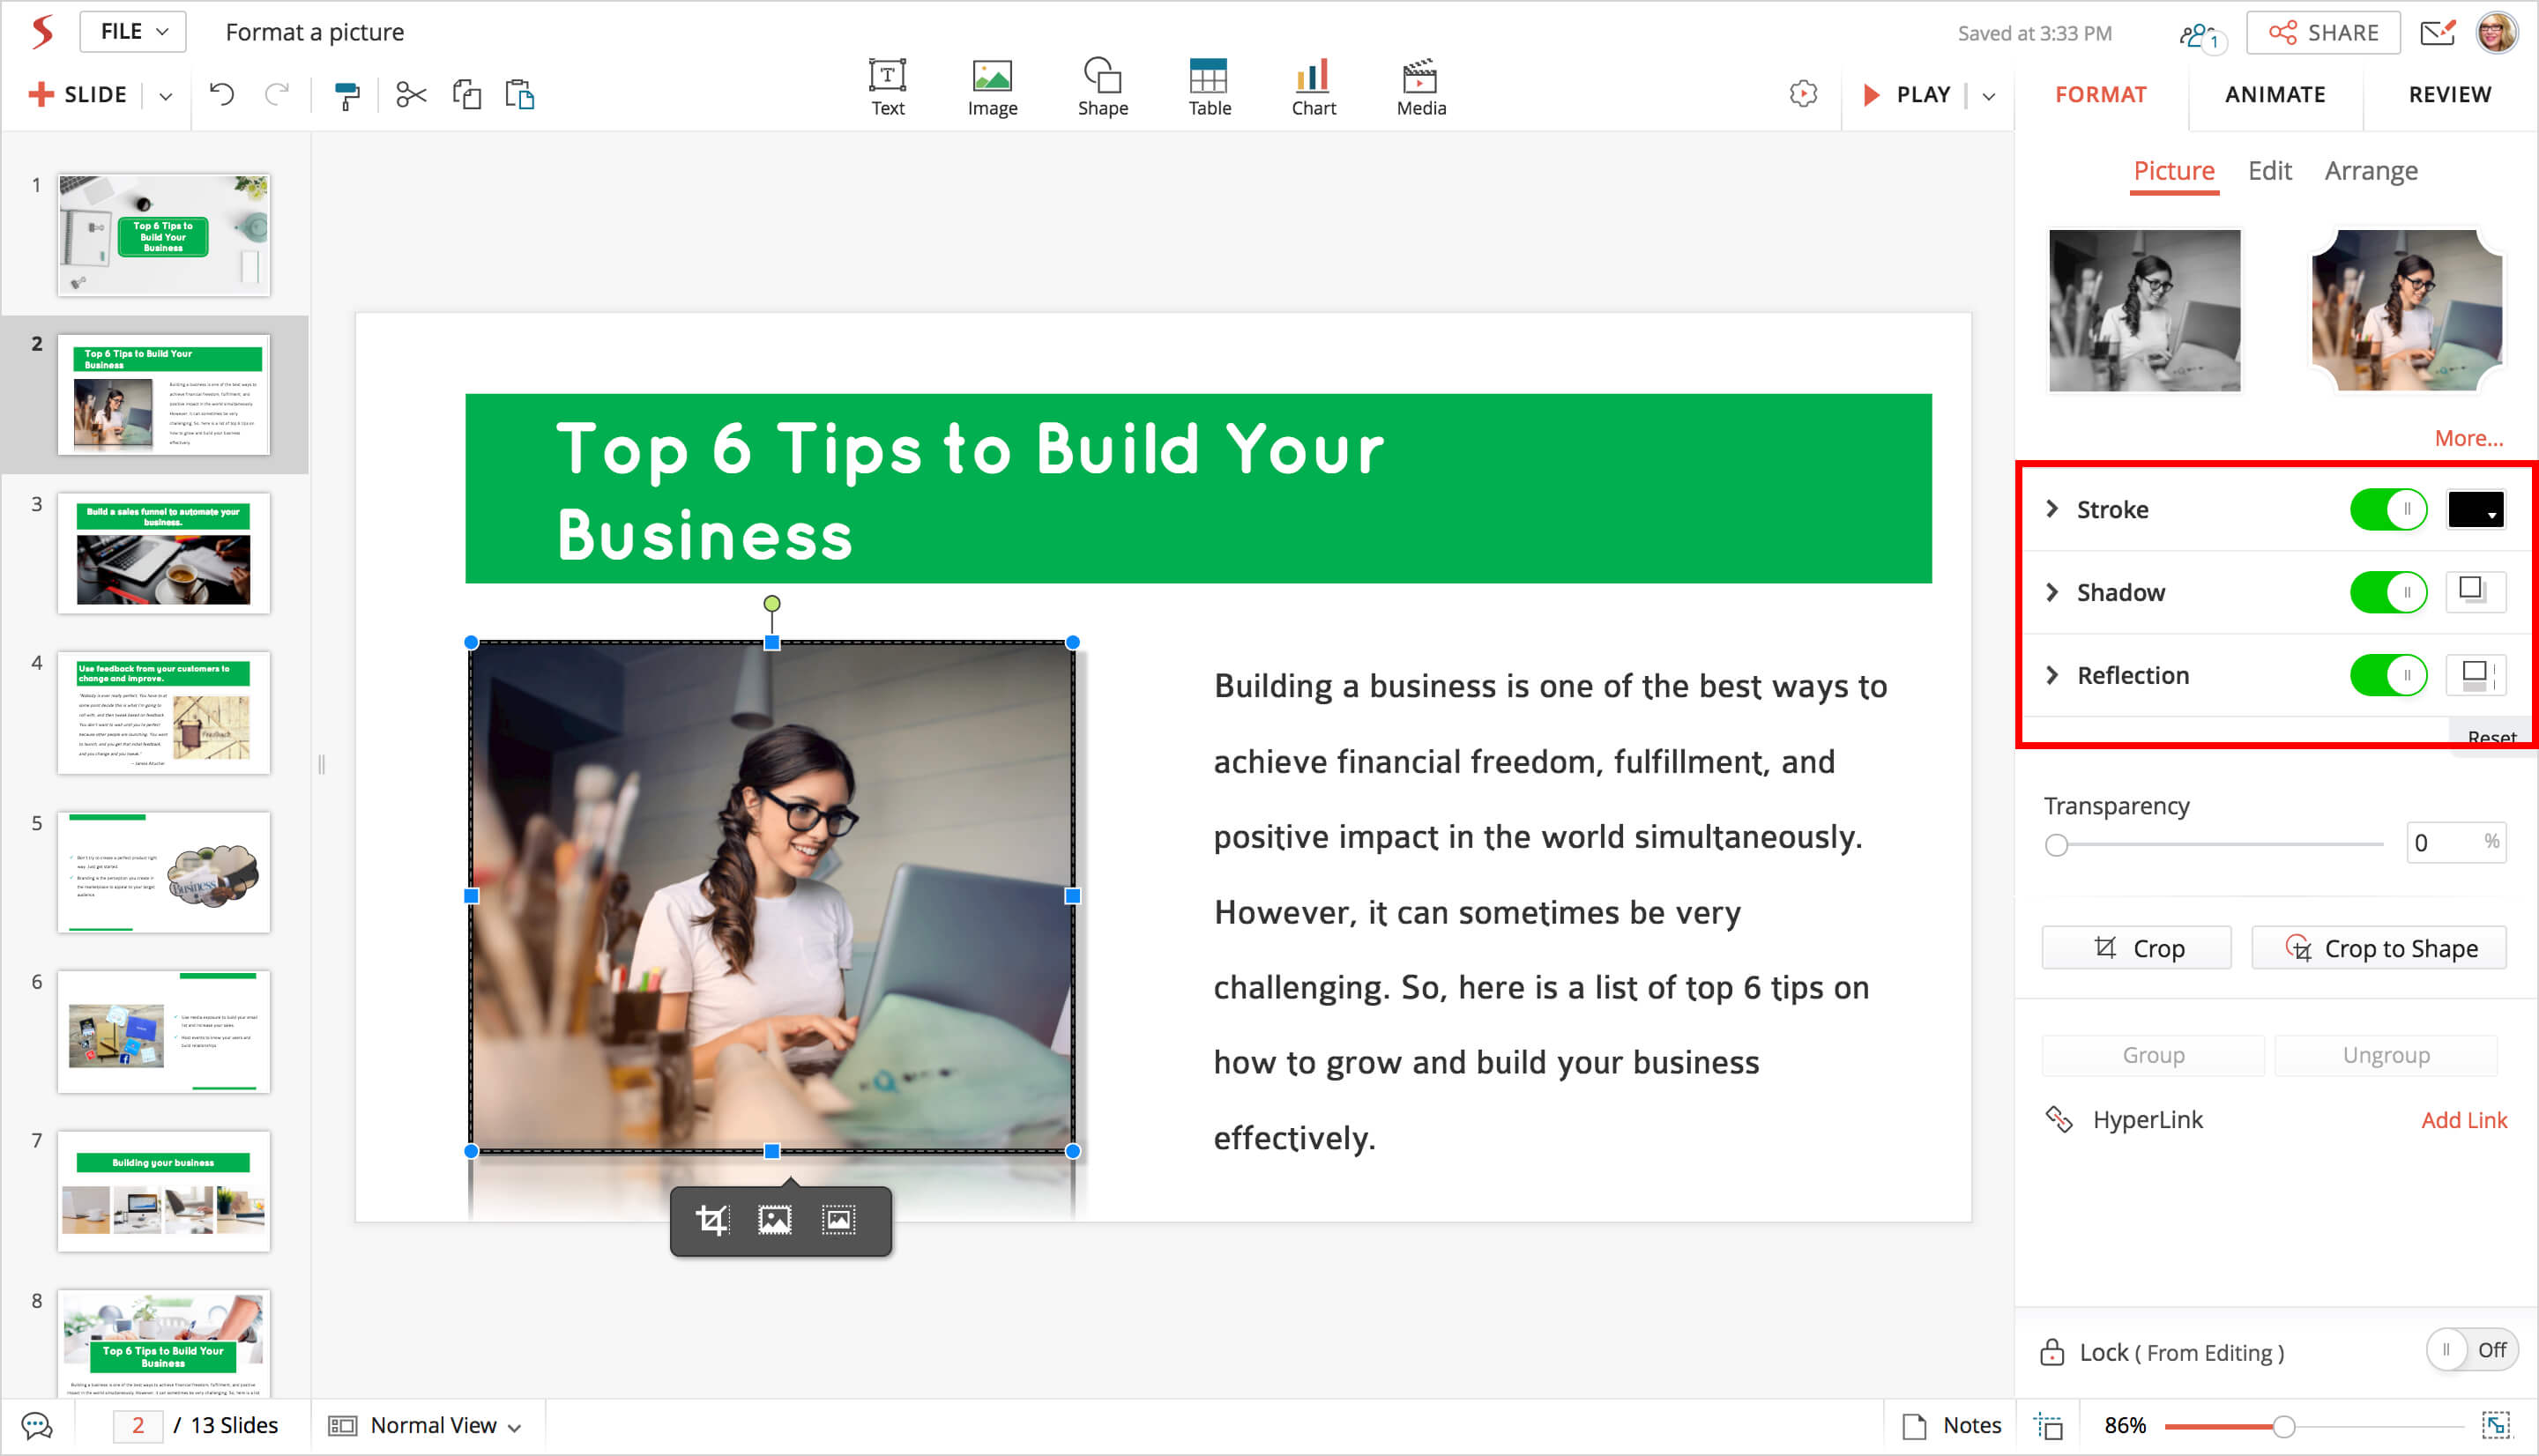Image resolution: width=2539 pixels, height=1456 pixels.
Task: Open the FILE dropdown menu
Action: click(134, 32)
